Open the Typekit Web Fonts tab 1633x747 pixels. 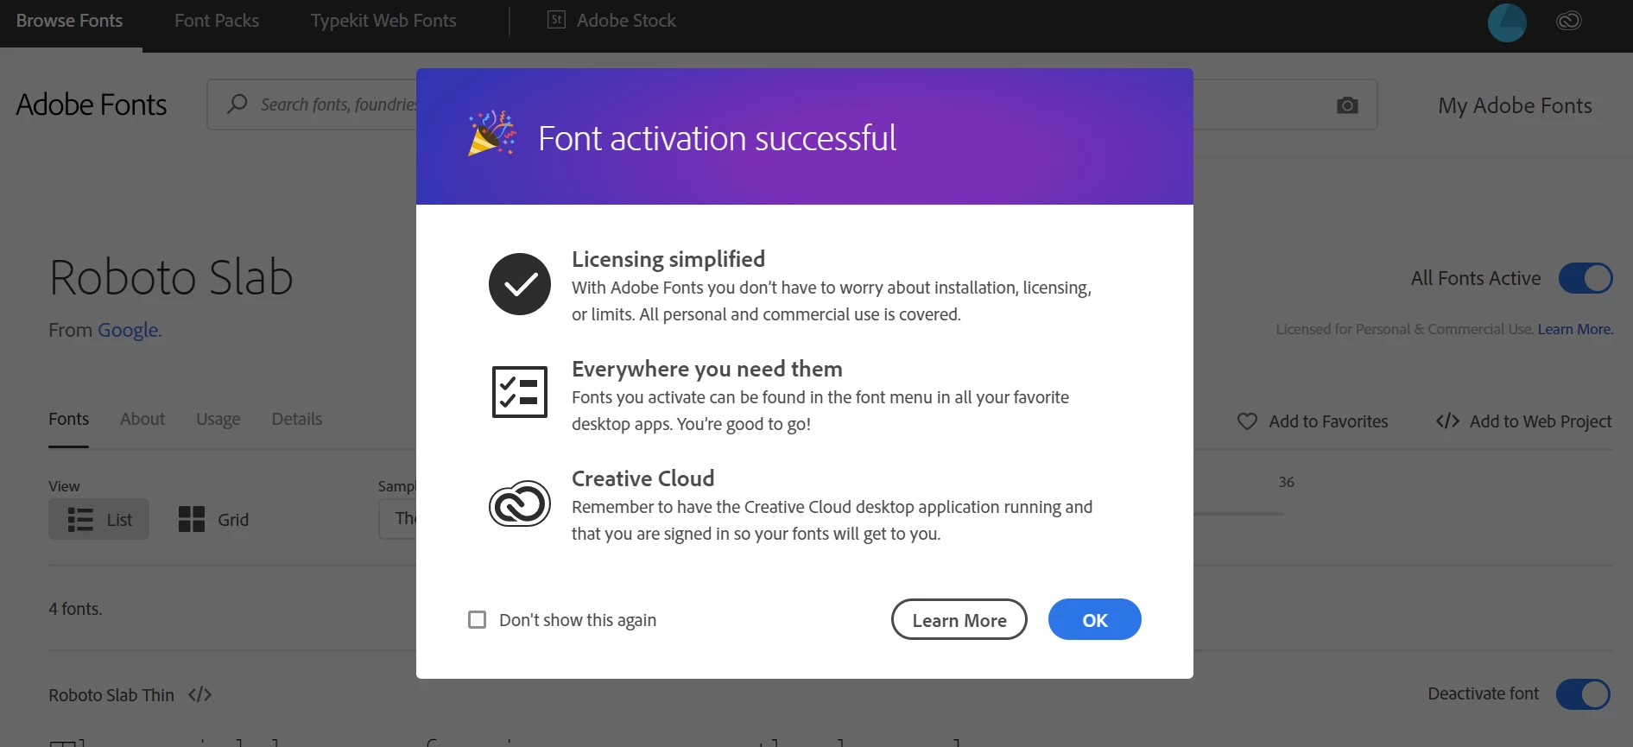[383, 21]
